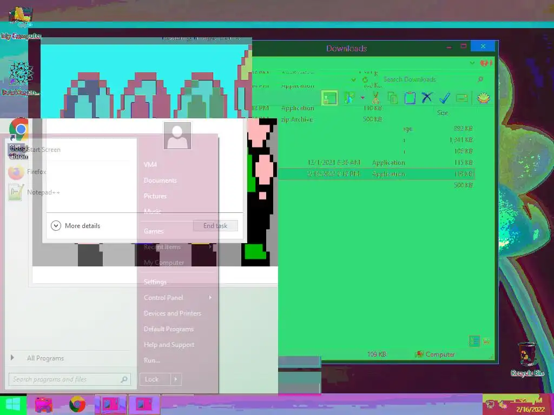
Task: Open Devices and Printers
Action: (173, 313)
